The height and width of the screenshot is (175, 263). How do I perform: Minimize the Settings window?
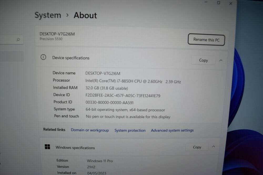pos(206,2)
